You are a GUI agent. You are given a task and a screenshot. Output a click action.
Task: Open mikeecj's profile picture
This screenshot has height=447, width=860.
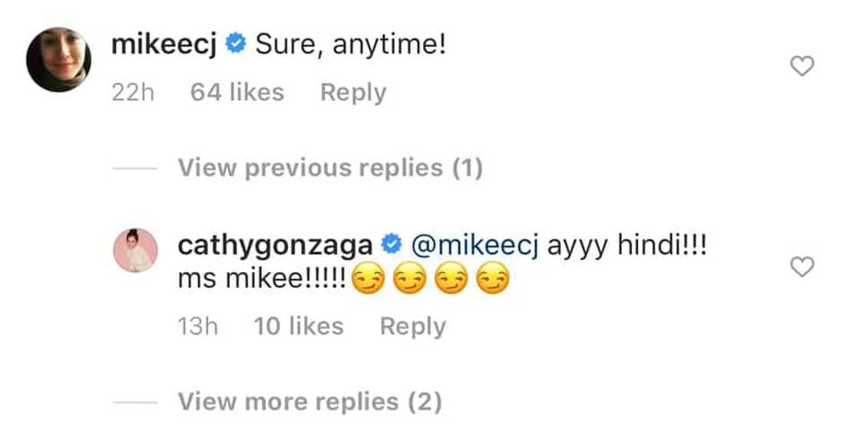click(59, 60)
